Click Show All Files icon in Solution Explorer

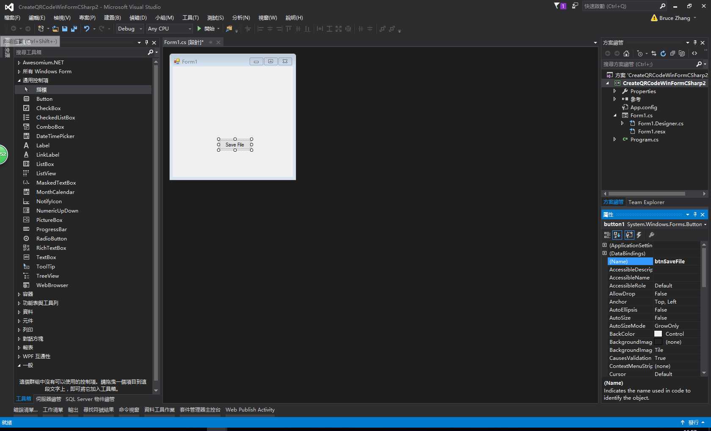tap(682, 53)
